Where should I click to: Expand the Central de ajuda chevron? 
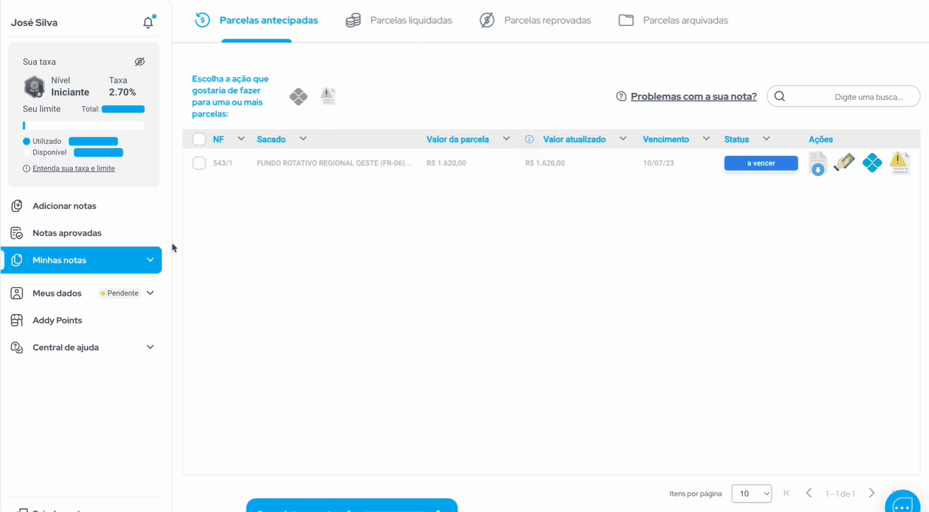coord(150,347)
